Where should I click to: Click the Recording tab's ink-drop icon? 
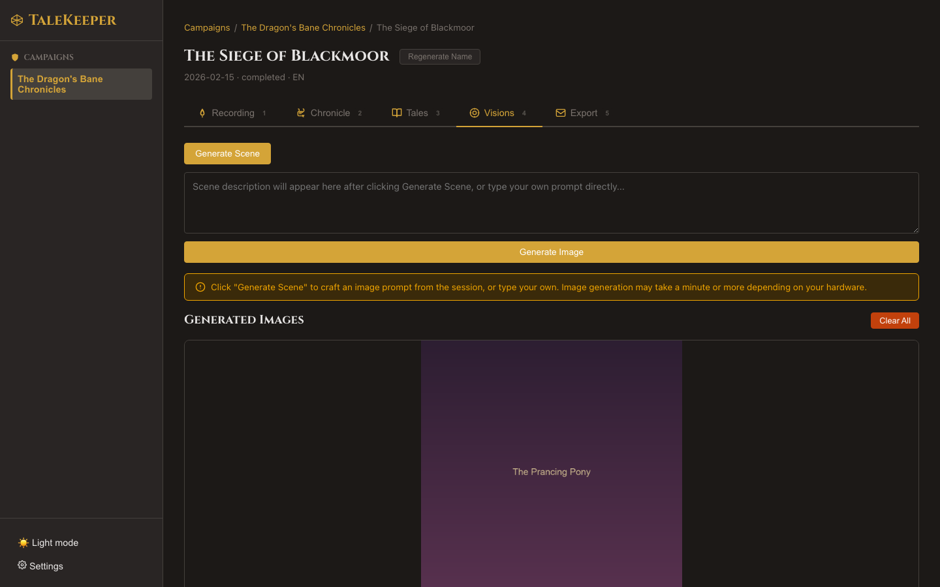click(x=202, y=113)
